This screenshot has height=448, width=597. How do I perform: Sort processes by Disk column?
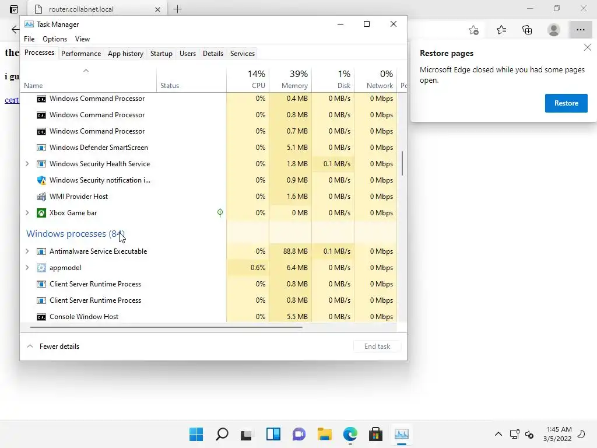[333, 79]
